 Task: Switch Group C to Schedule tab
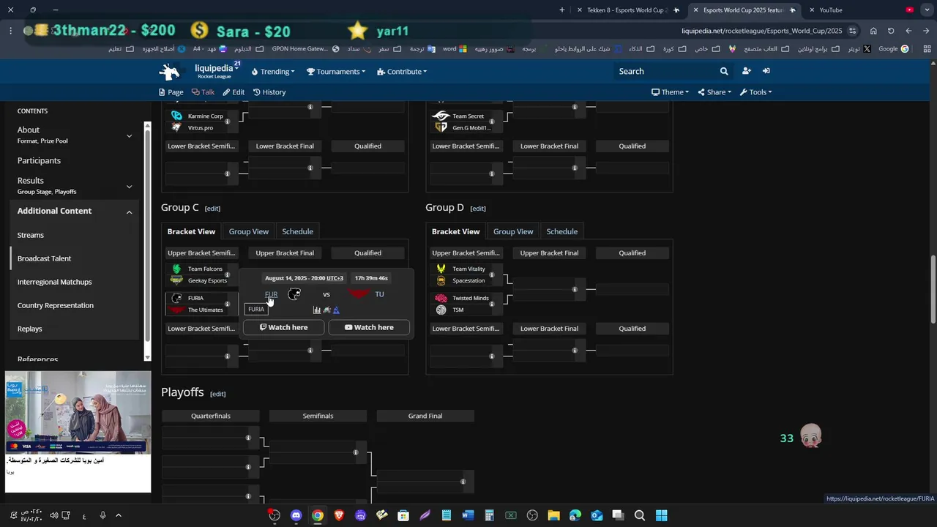tap(297, 231)
